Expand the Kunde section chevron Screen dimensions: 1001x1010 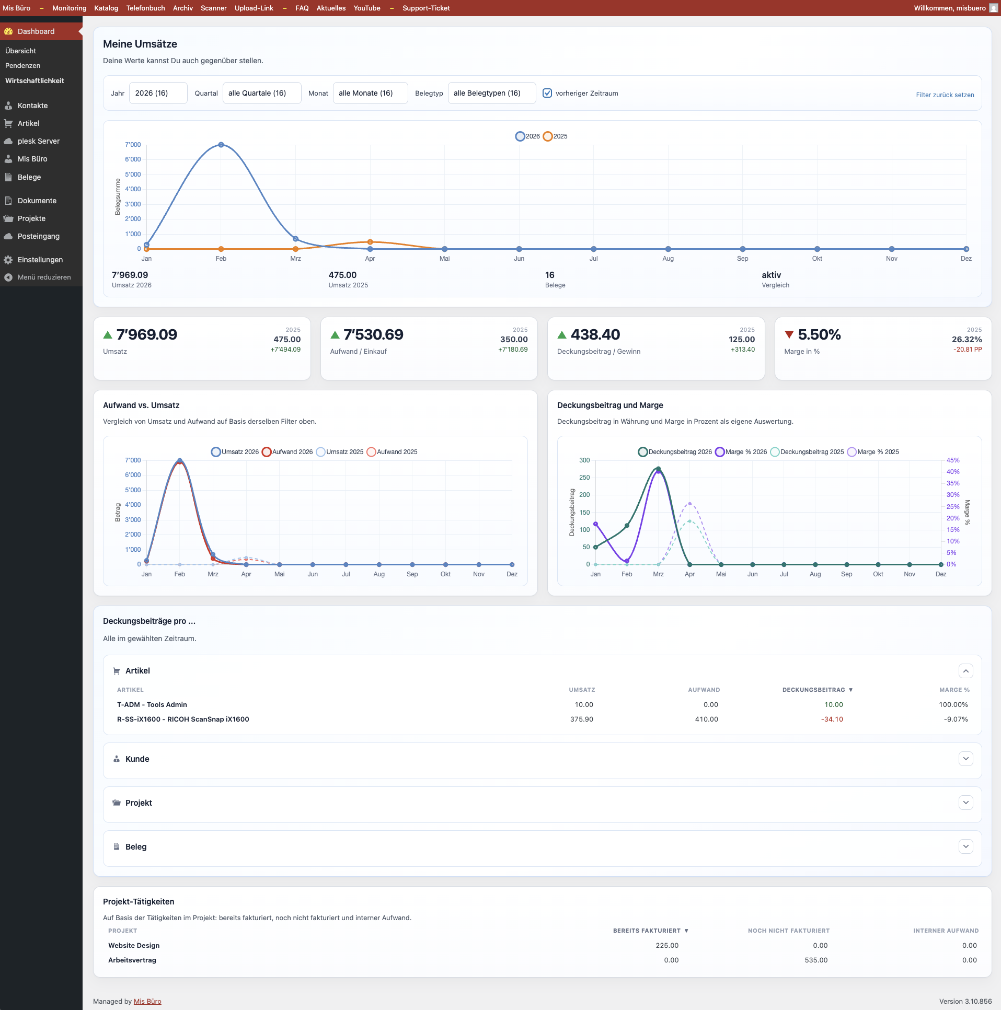tap(965, 759)
